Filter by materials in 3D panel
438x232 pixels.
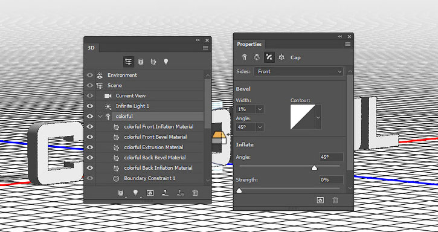(153, 62)
